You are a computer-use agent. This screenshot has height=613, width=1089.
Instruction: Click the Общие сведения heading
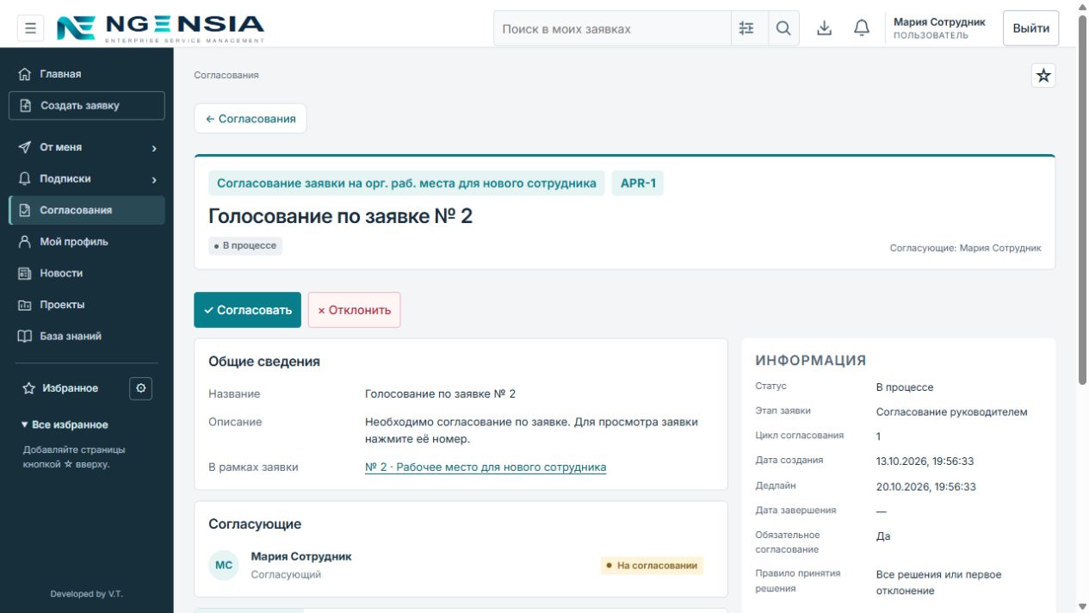coord(264,362)
